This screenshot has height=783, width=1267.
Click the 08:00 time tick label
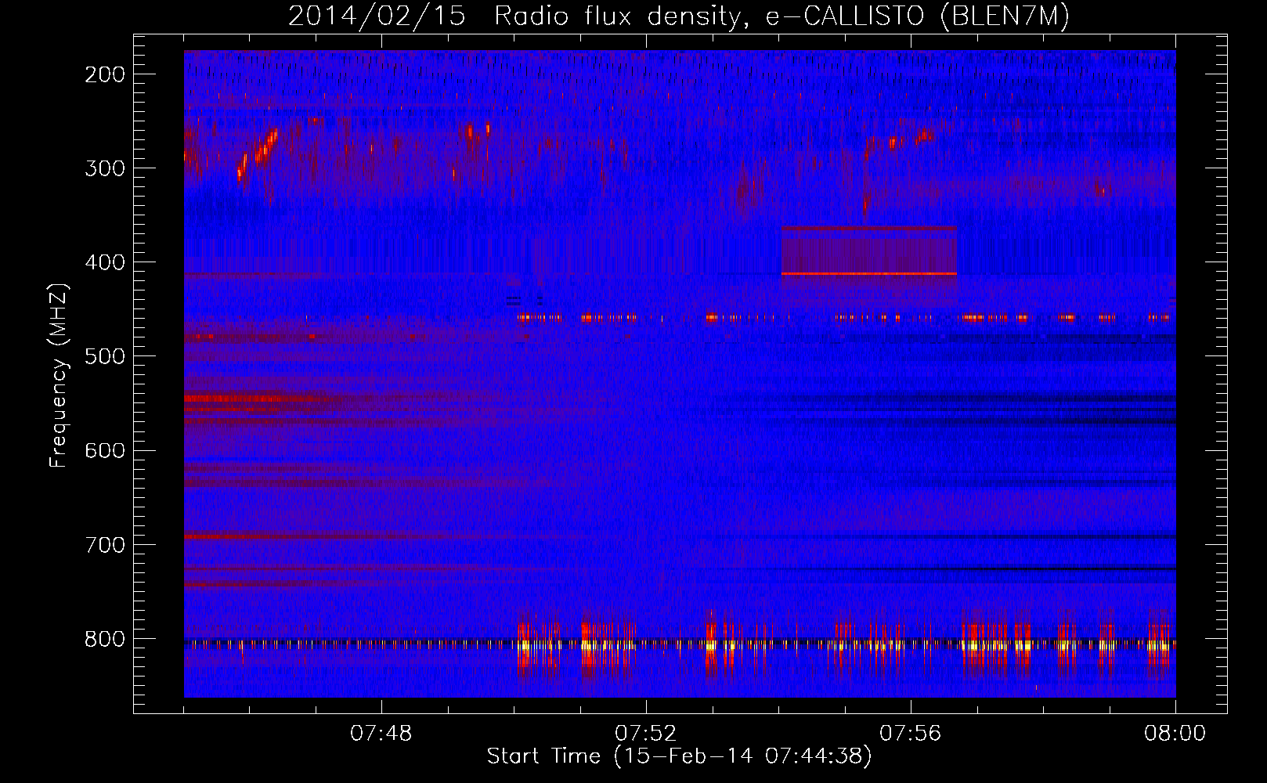(1175, 734)
